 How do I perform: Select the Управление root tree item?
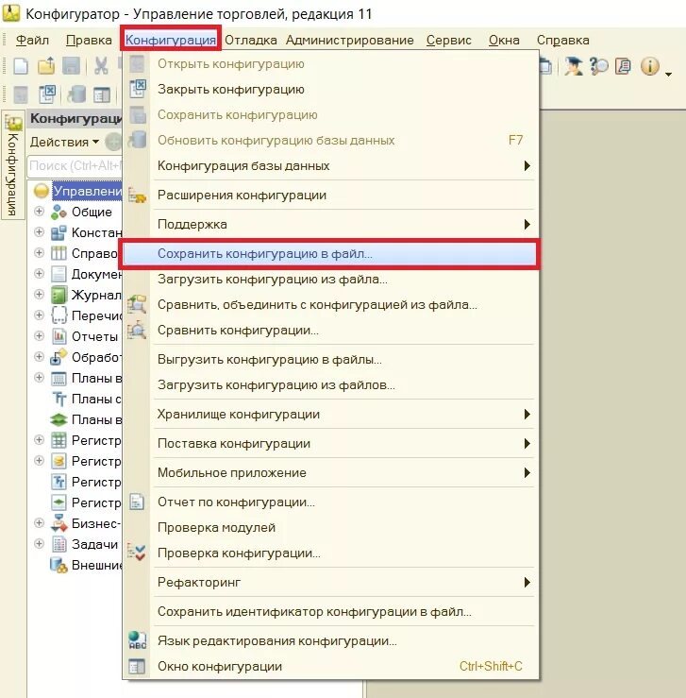point(87,191)
